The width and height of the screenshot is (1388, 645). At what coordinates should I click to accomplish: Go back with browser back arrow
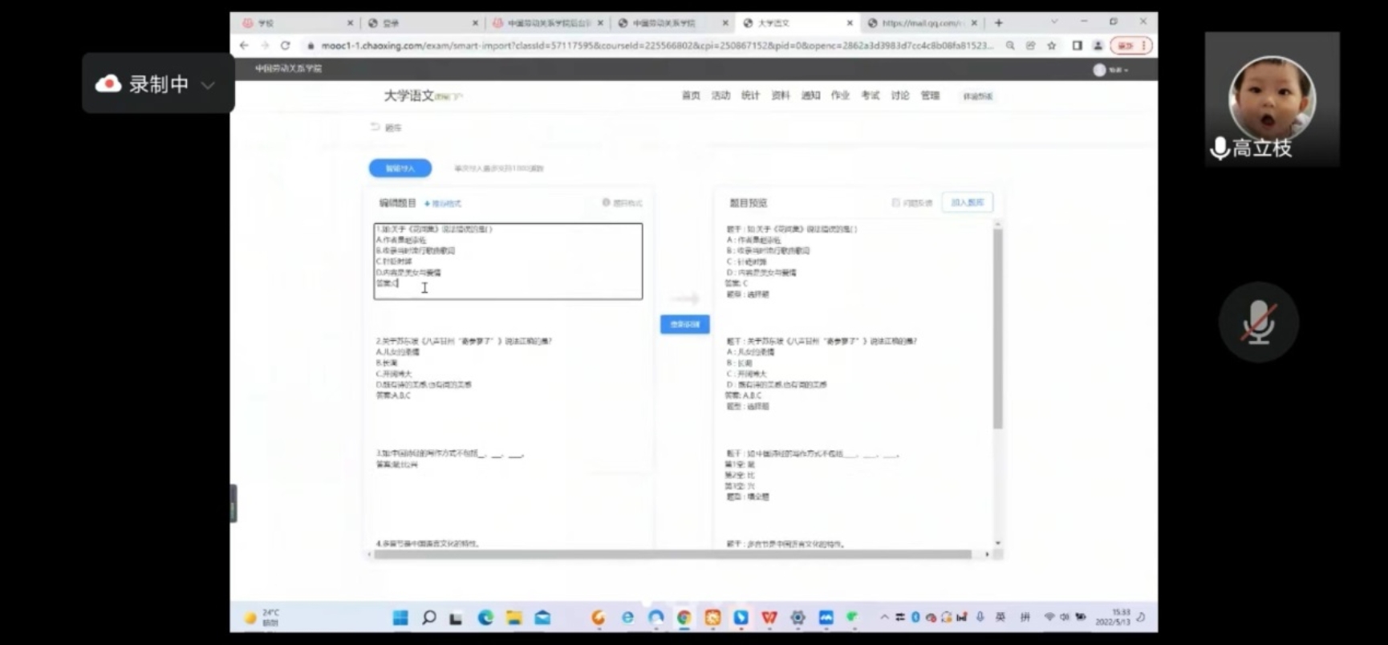245,46
